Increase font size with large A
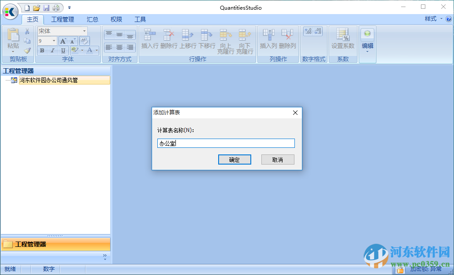The width and height of the screenshot is (454, 275). pyautogui.click(x=63, y=41)
